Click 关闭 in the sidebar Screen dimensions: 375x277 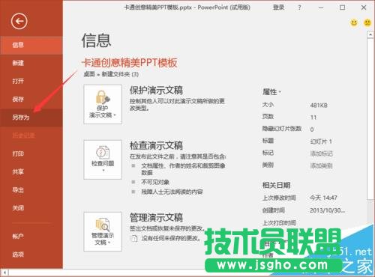point(31,208)
